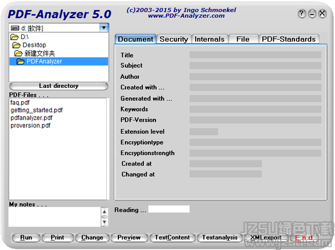Click the Created with value field
Viewport: 335px width, 250px height.
(256, 87)
